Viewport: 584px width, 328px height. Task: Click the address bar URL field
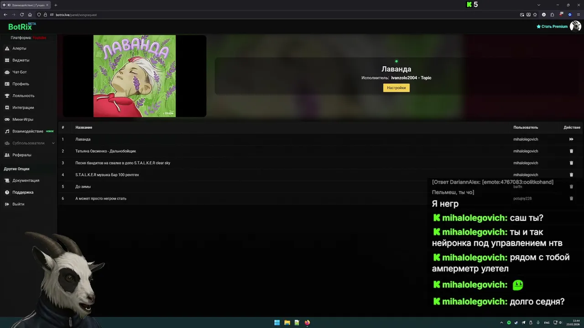coord(283,15)
